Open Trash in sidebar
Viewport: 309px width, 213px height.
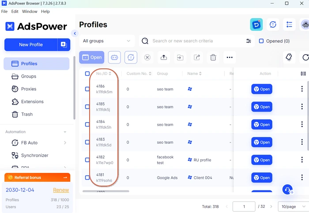tap(37, 114)
